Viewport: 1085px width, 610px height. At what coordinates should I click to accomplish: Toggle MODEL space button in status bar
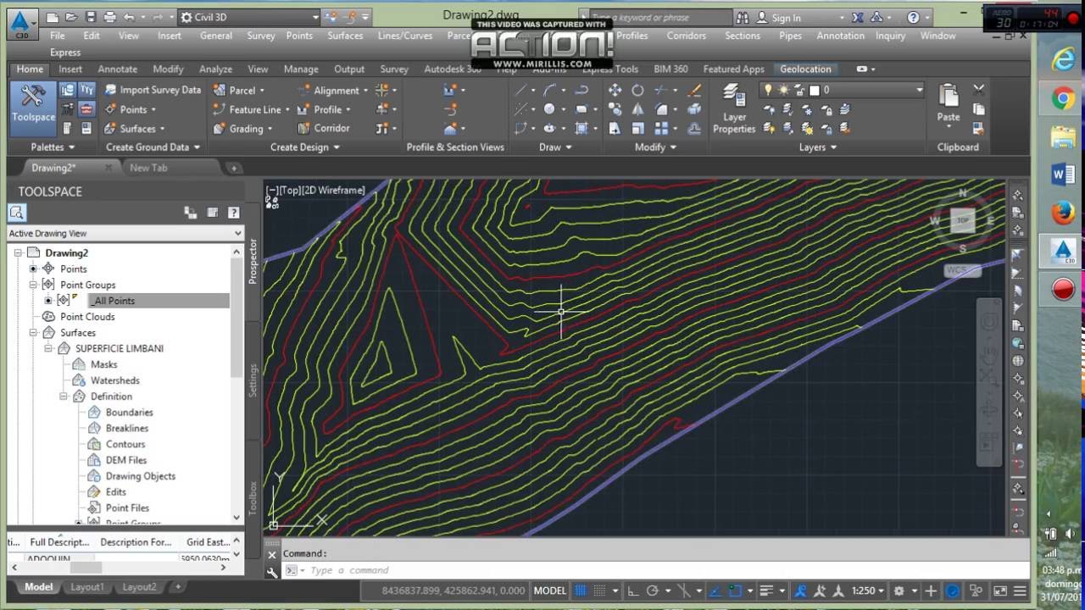[x=549, y=591]
